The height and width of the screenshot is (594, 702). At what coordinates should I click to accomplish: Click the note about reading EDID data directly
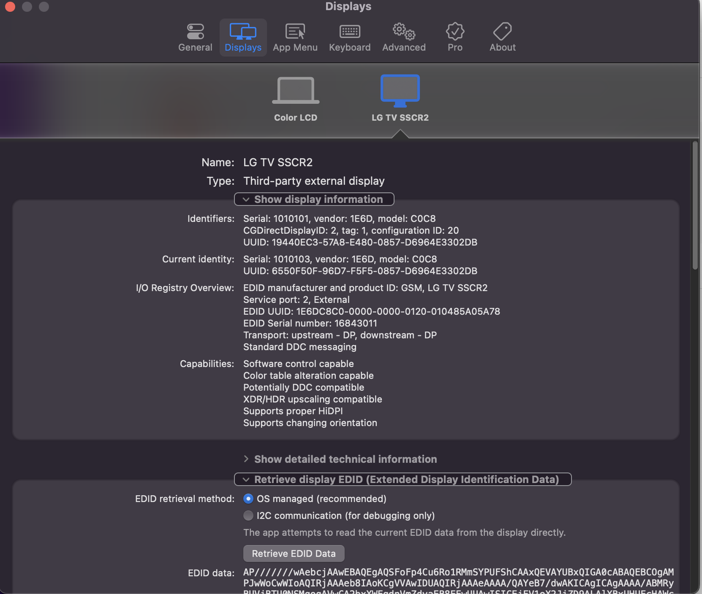point(404,532)
